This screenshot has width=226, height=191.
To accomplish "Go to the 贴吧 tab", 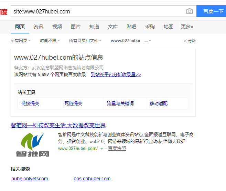I will tap(131, 27).
